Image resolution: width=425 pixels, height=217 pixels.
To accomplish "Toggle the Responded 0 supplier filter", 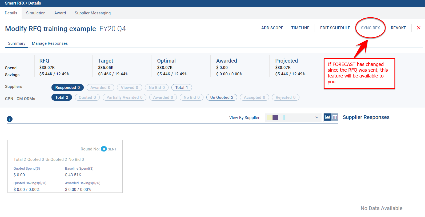I will point(67,88).
